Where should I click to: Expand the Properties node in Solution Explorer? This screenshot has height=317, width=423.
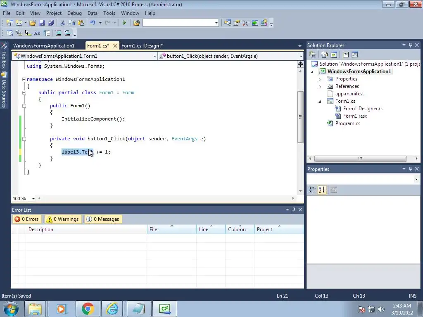(x=320, y=79)
